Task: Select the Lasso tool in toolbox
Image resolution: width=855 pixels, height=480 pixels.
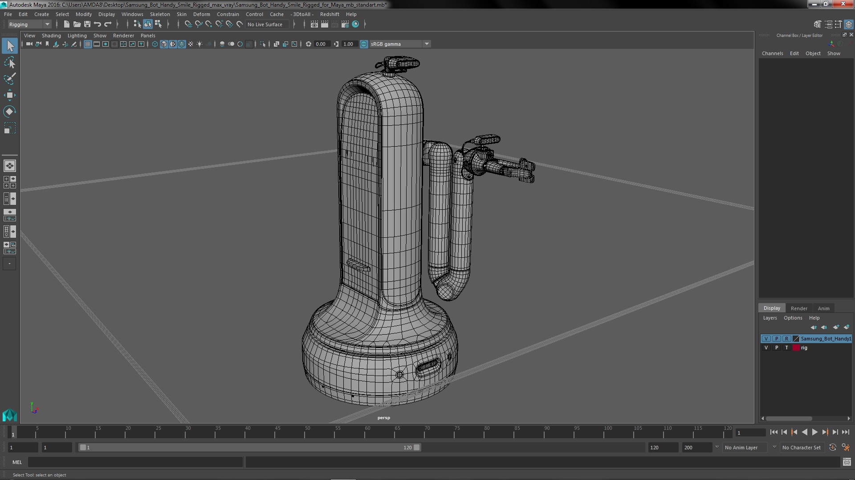Action: (9, 62)
